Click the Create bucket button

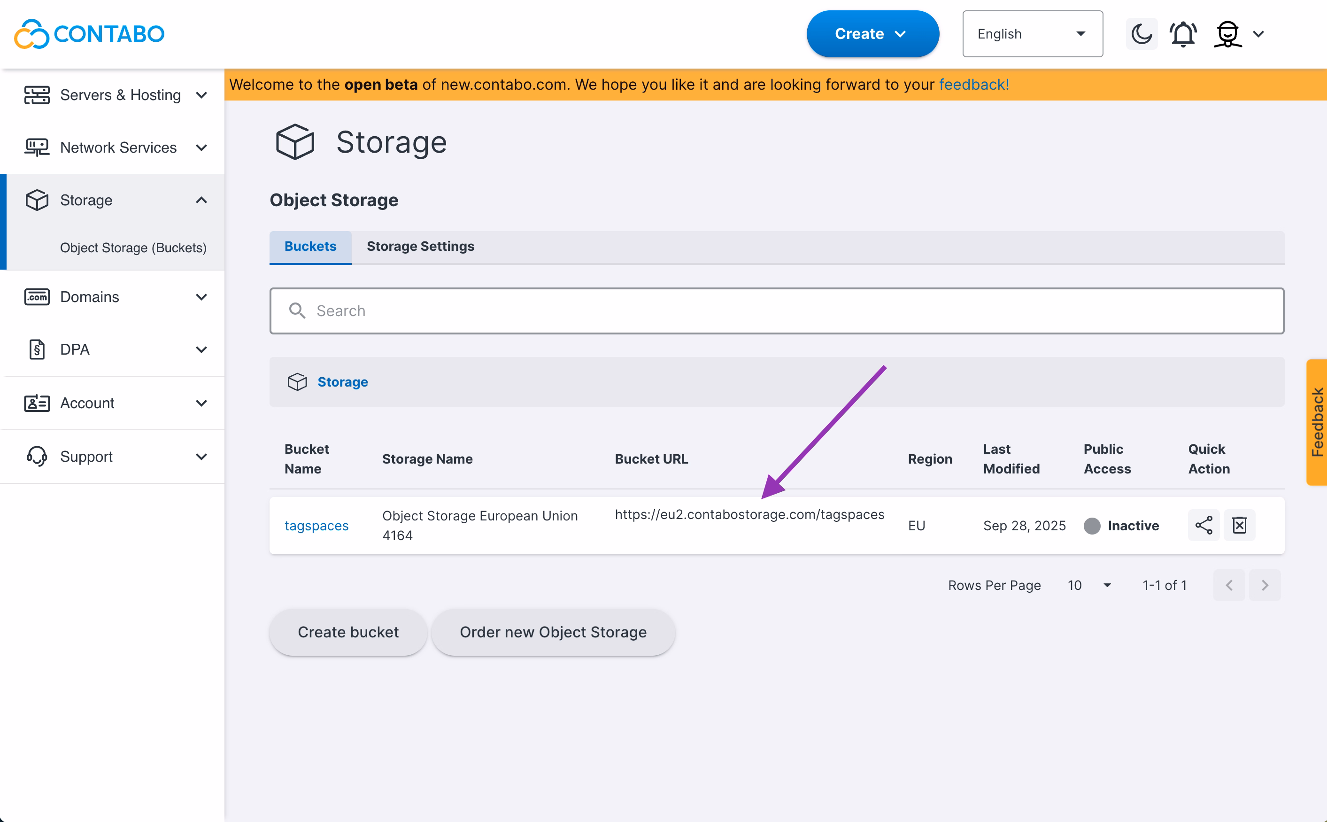[x=348, y=632]
